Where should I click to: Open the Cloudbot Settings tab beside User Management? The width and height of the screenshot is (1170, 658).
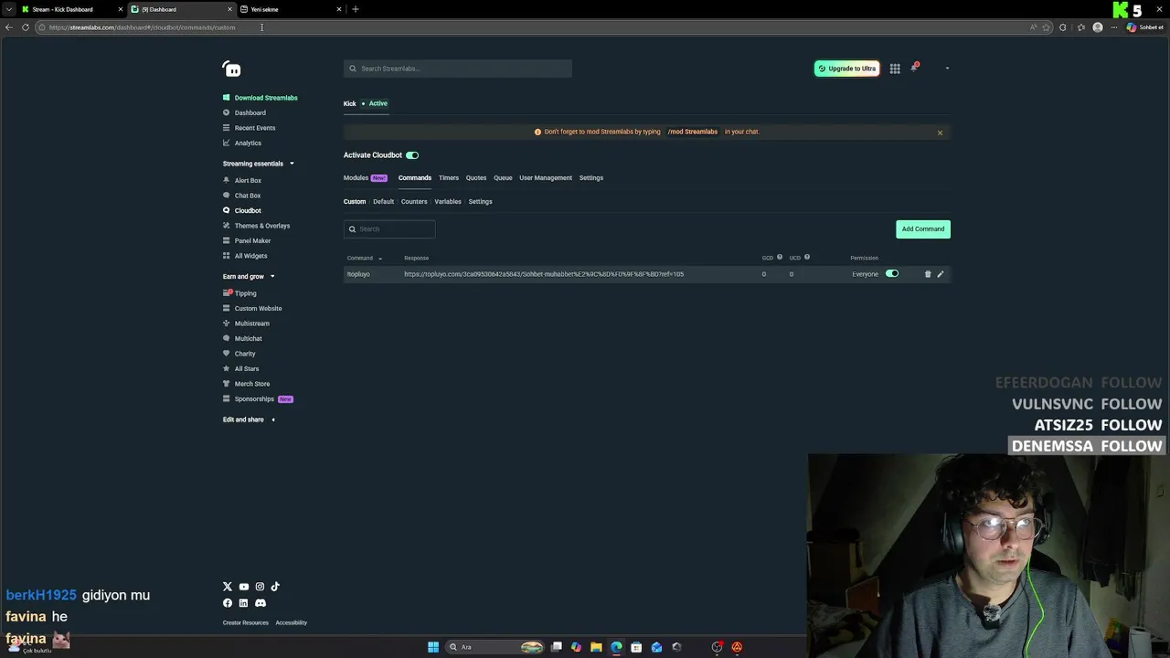591,178
